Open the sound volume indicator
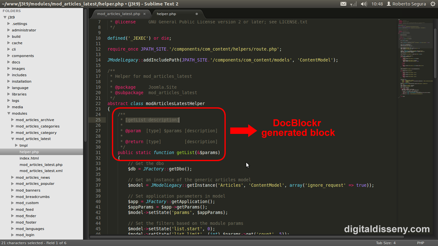Viewport: 438px width, 246px height. (x=364, y=4)
